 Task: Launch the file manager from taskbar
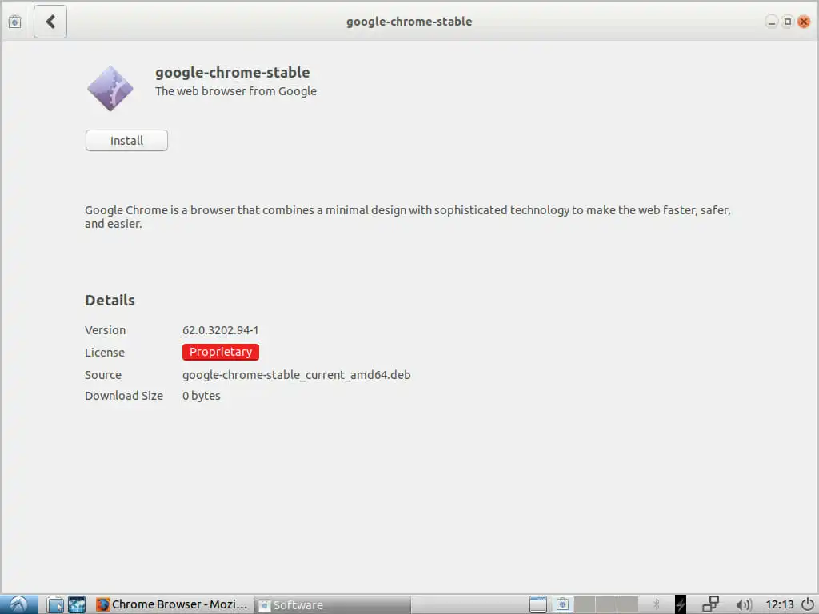point(55,604)
